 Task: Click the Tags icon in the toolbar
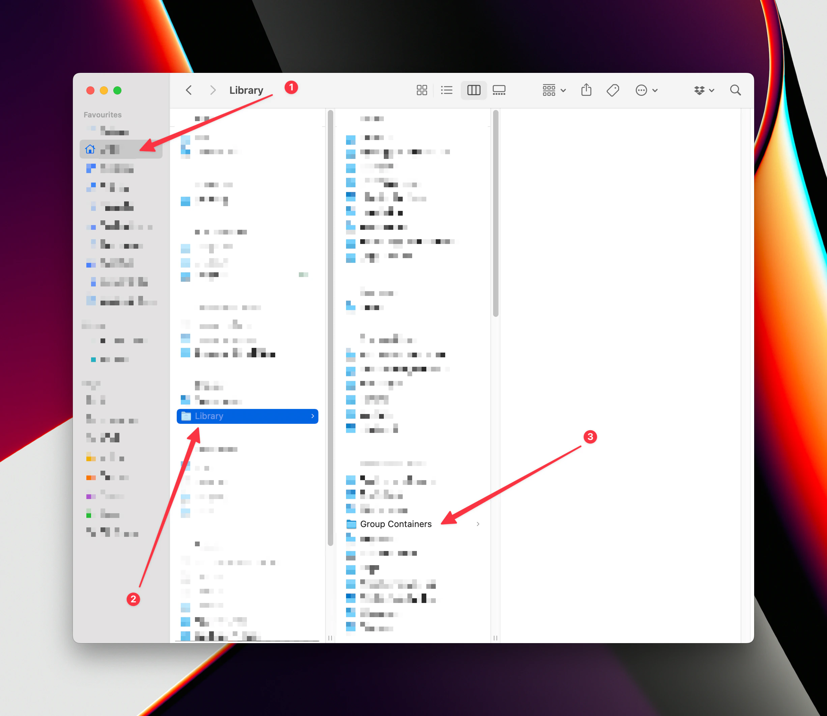tap(612, 90)
